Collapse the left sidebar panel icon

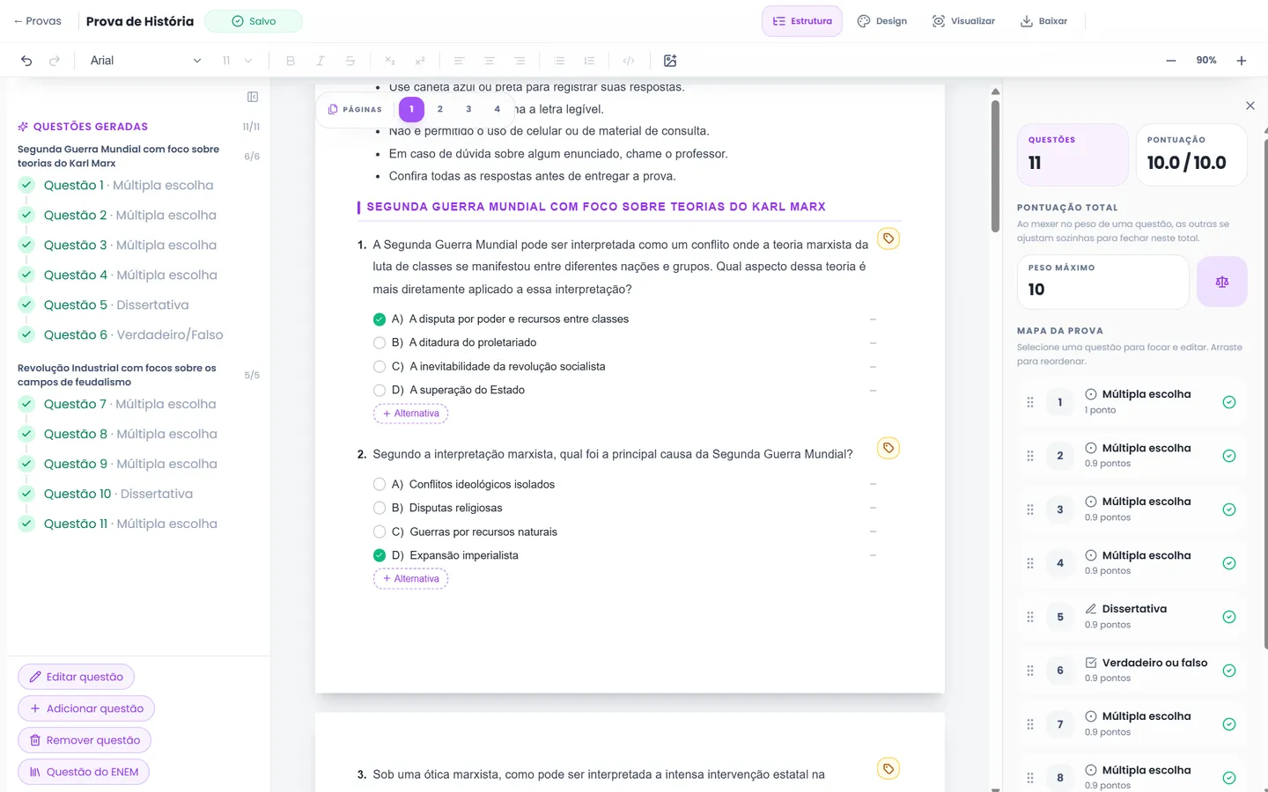[253, 97]
